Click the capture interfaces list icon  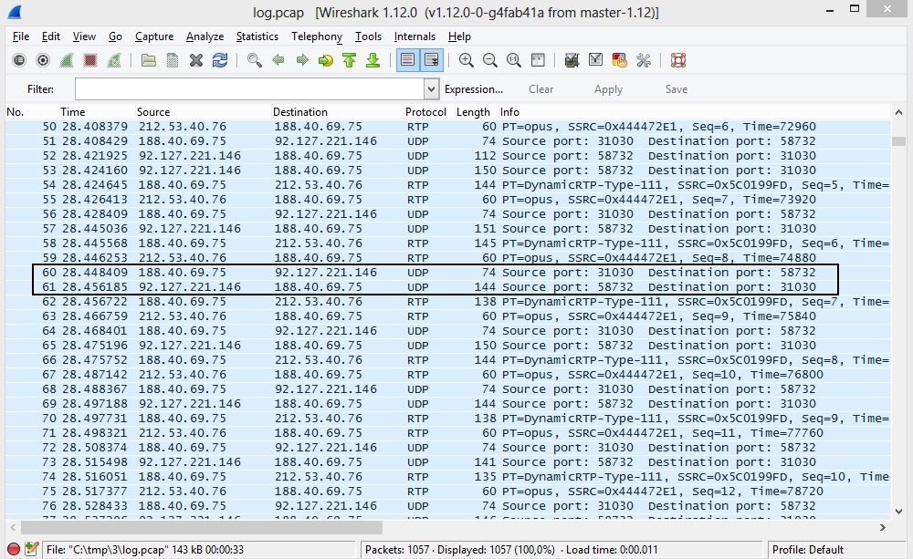pyautogui.click(x=18, y=60)
